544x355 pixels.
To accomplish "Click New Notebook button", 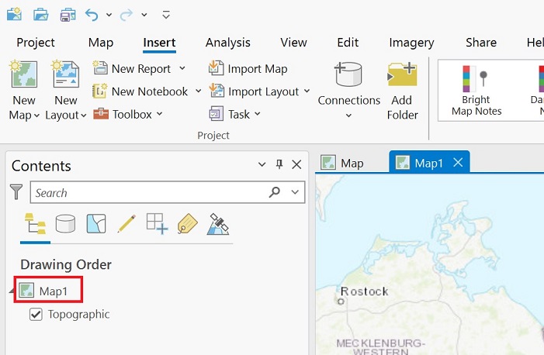I will click(140, 91).
